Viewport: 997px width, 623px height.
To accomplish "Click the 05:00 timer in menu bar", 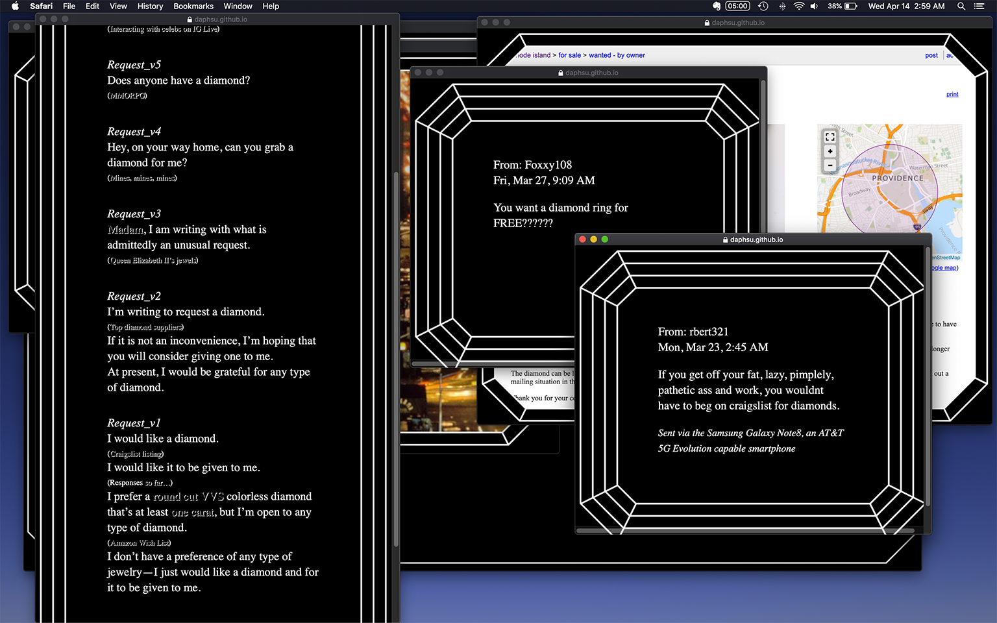I will (737, 6).
